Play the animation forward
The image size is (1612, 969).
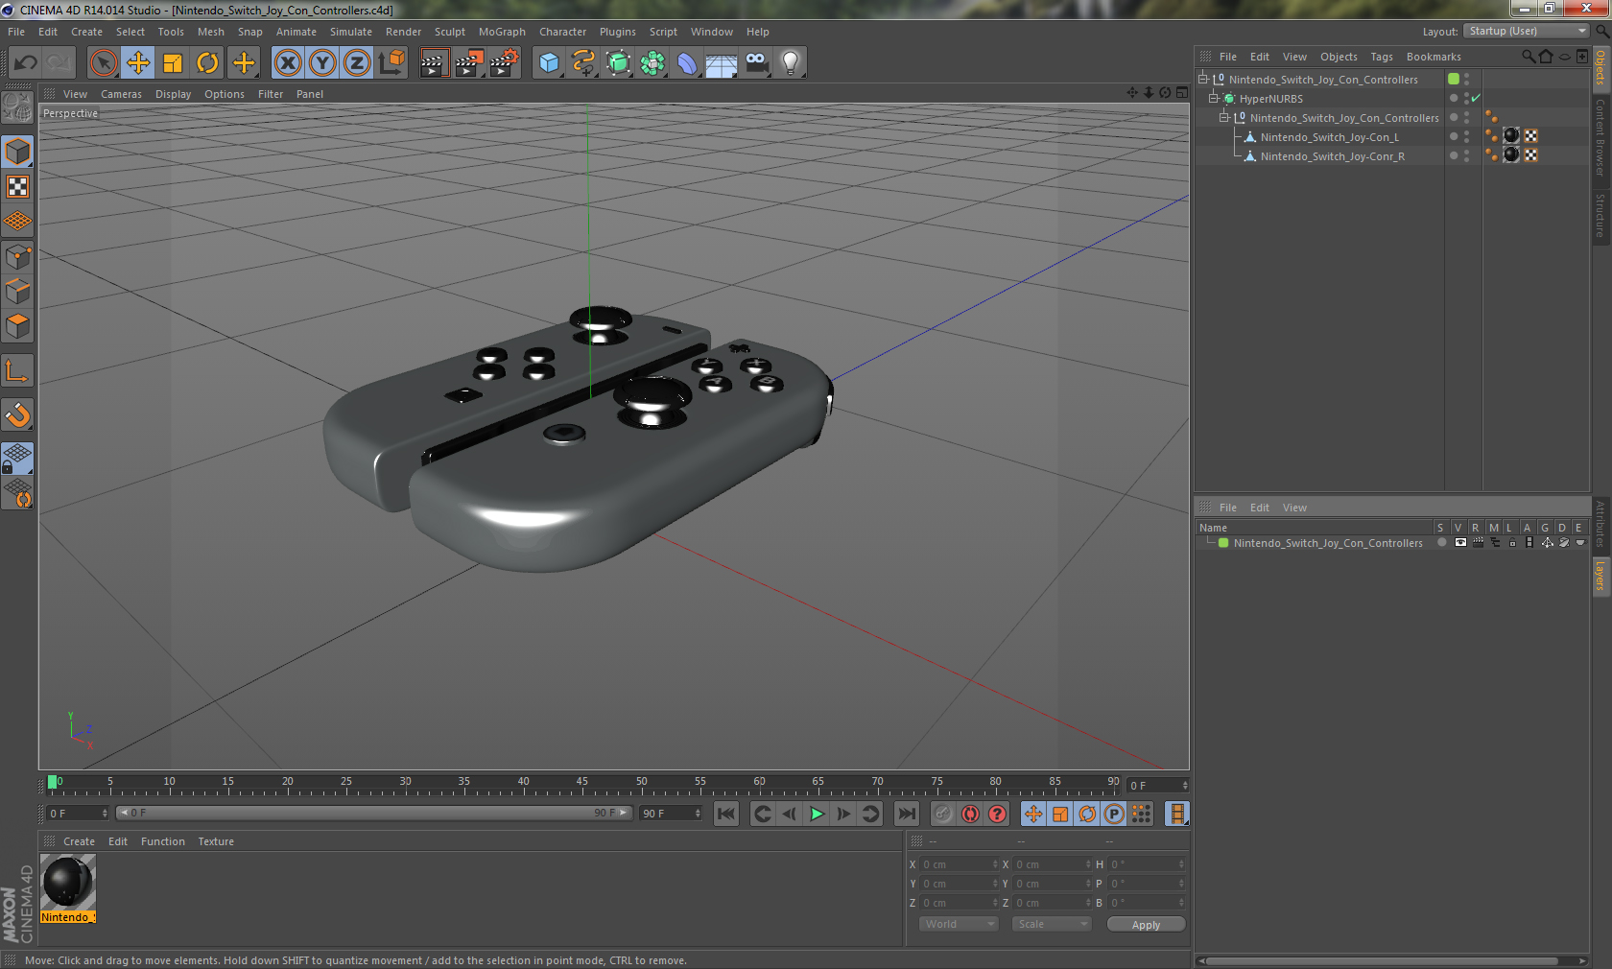click(x=817, y=814)
